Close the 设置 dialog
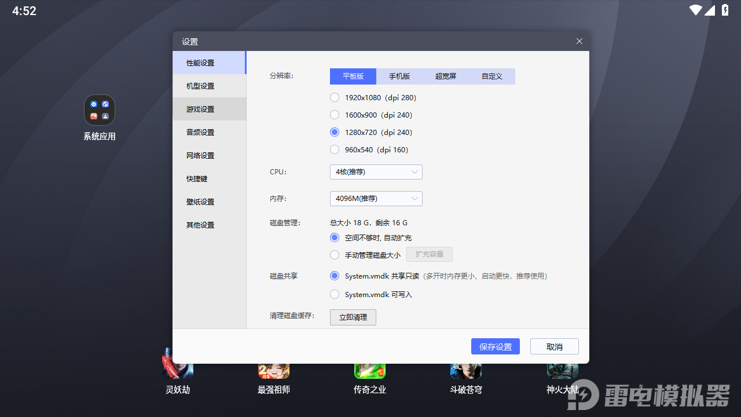The image size is (741, 417). (579, 41)
